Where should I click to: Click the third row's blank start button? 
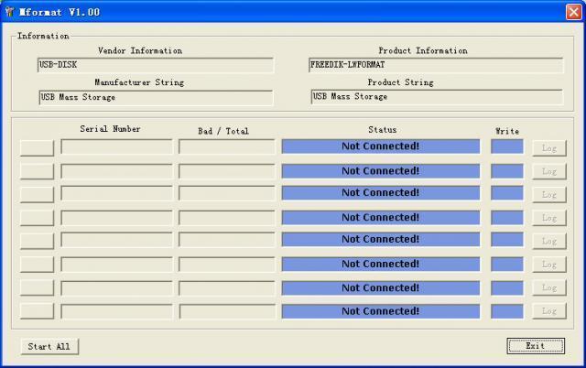tap(37, 195)
